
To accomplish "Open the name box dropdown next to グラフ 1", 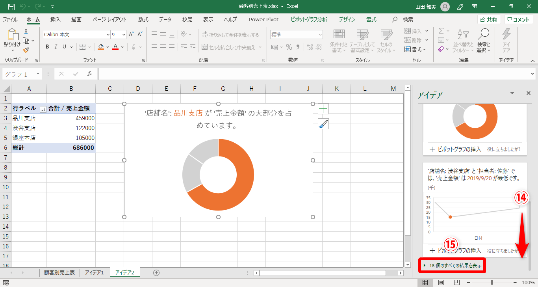I will [38, 74].
